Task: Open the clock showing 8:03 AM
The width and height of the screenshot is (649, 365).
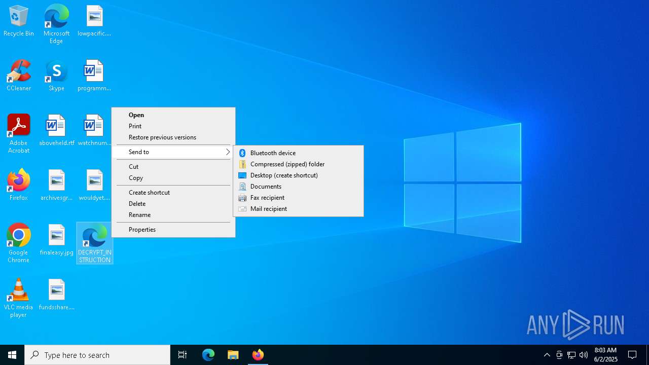Action: click(x=605, y=355)
